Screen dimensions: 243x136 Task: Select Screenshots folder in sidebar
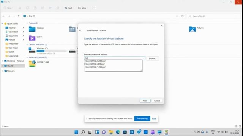click(13, 56)
